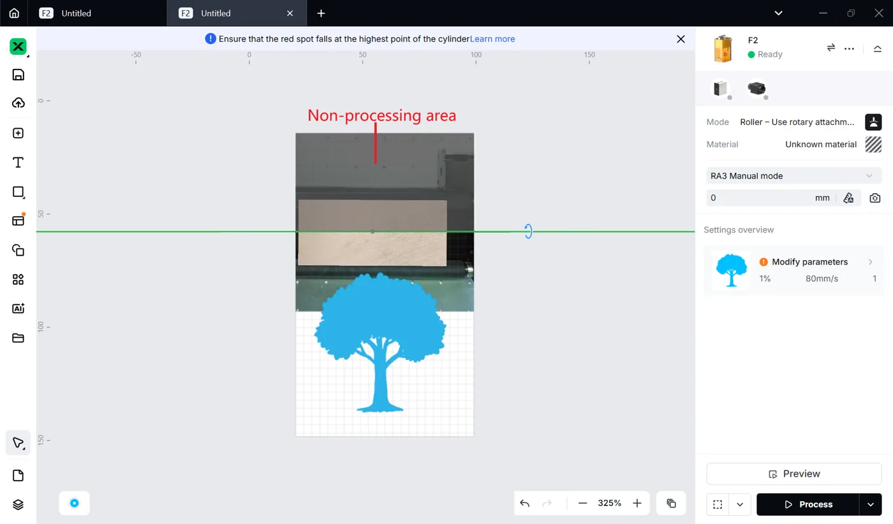Select the Text tool
Image resolution: width=893 pixels, height=524 pixels.
point(18,163)
